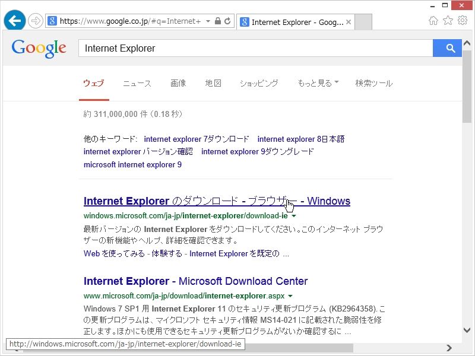This screenshot has height=356, width=475.
Task: Switch to the 地図 search tab
Action: click(x=213, y=83)
